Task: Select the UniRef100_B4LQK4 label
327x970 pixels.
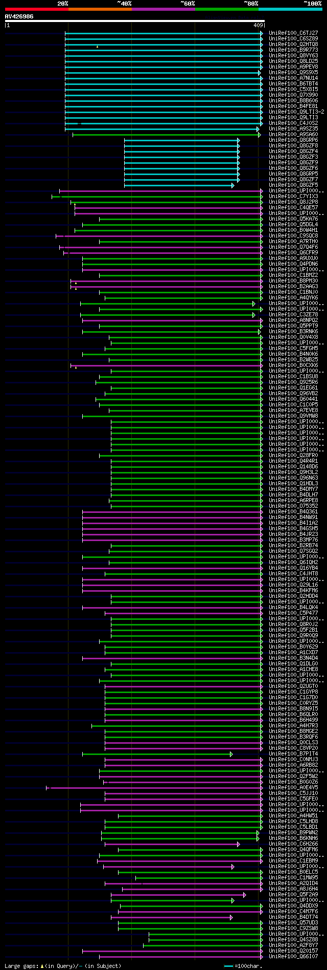Action: tap(293, 607)
